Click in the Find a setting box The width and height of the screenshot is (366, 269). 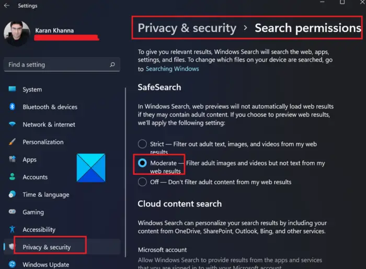coord(62,64)
